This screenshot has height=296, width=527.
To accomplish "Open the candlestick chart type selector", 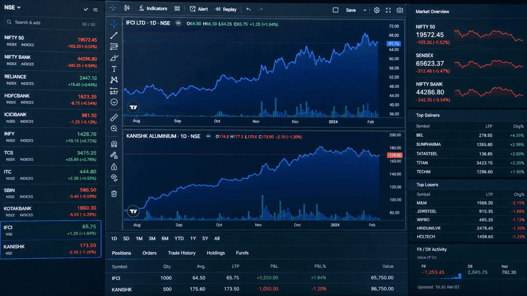I will pos(127,8).
